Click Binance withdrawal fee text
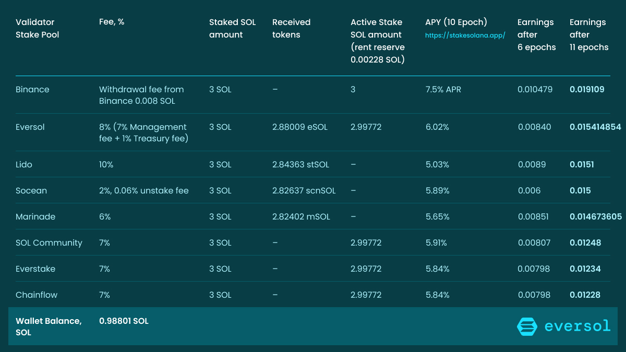626x352 pixels. tap(141, 95)
